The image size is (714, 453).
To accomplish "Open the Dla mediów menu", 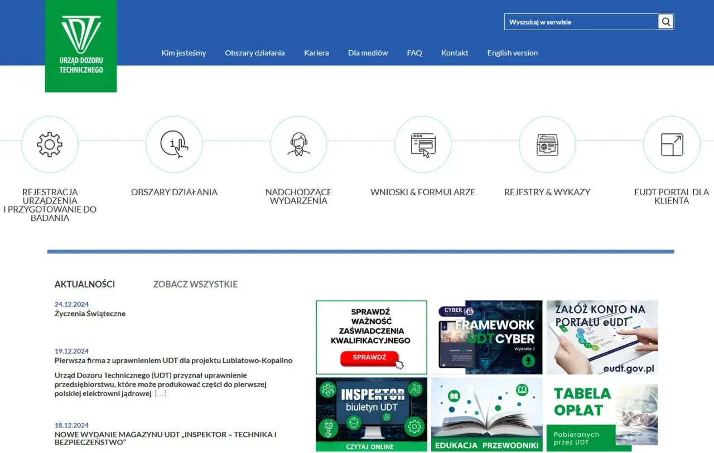I will coord(368,53).
